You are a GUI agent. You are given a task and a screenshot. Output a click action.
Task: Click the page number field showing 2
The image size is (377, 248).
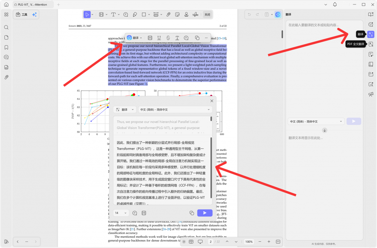(x=211, y=242)
